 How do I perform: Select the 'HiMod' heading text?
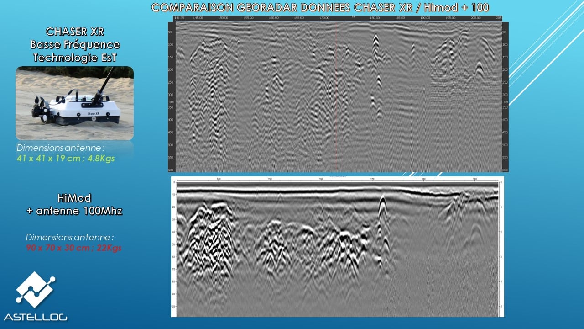[75, 198]
